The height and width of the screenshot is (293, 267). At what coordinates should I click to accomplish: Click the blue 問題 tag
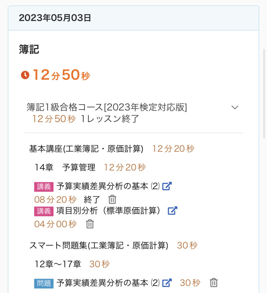click(x=44, y=283)
